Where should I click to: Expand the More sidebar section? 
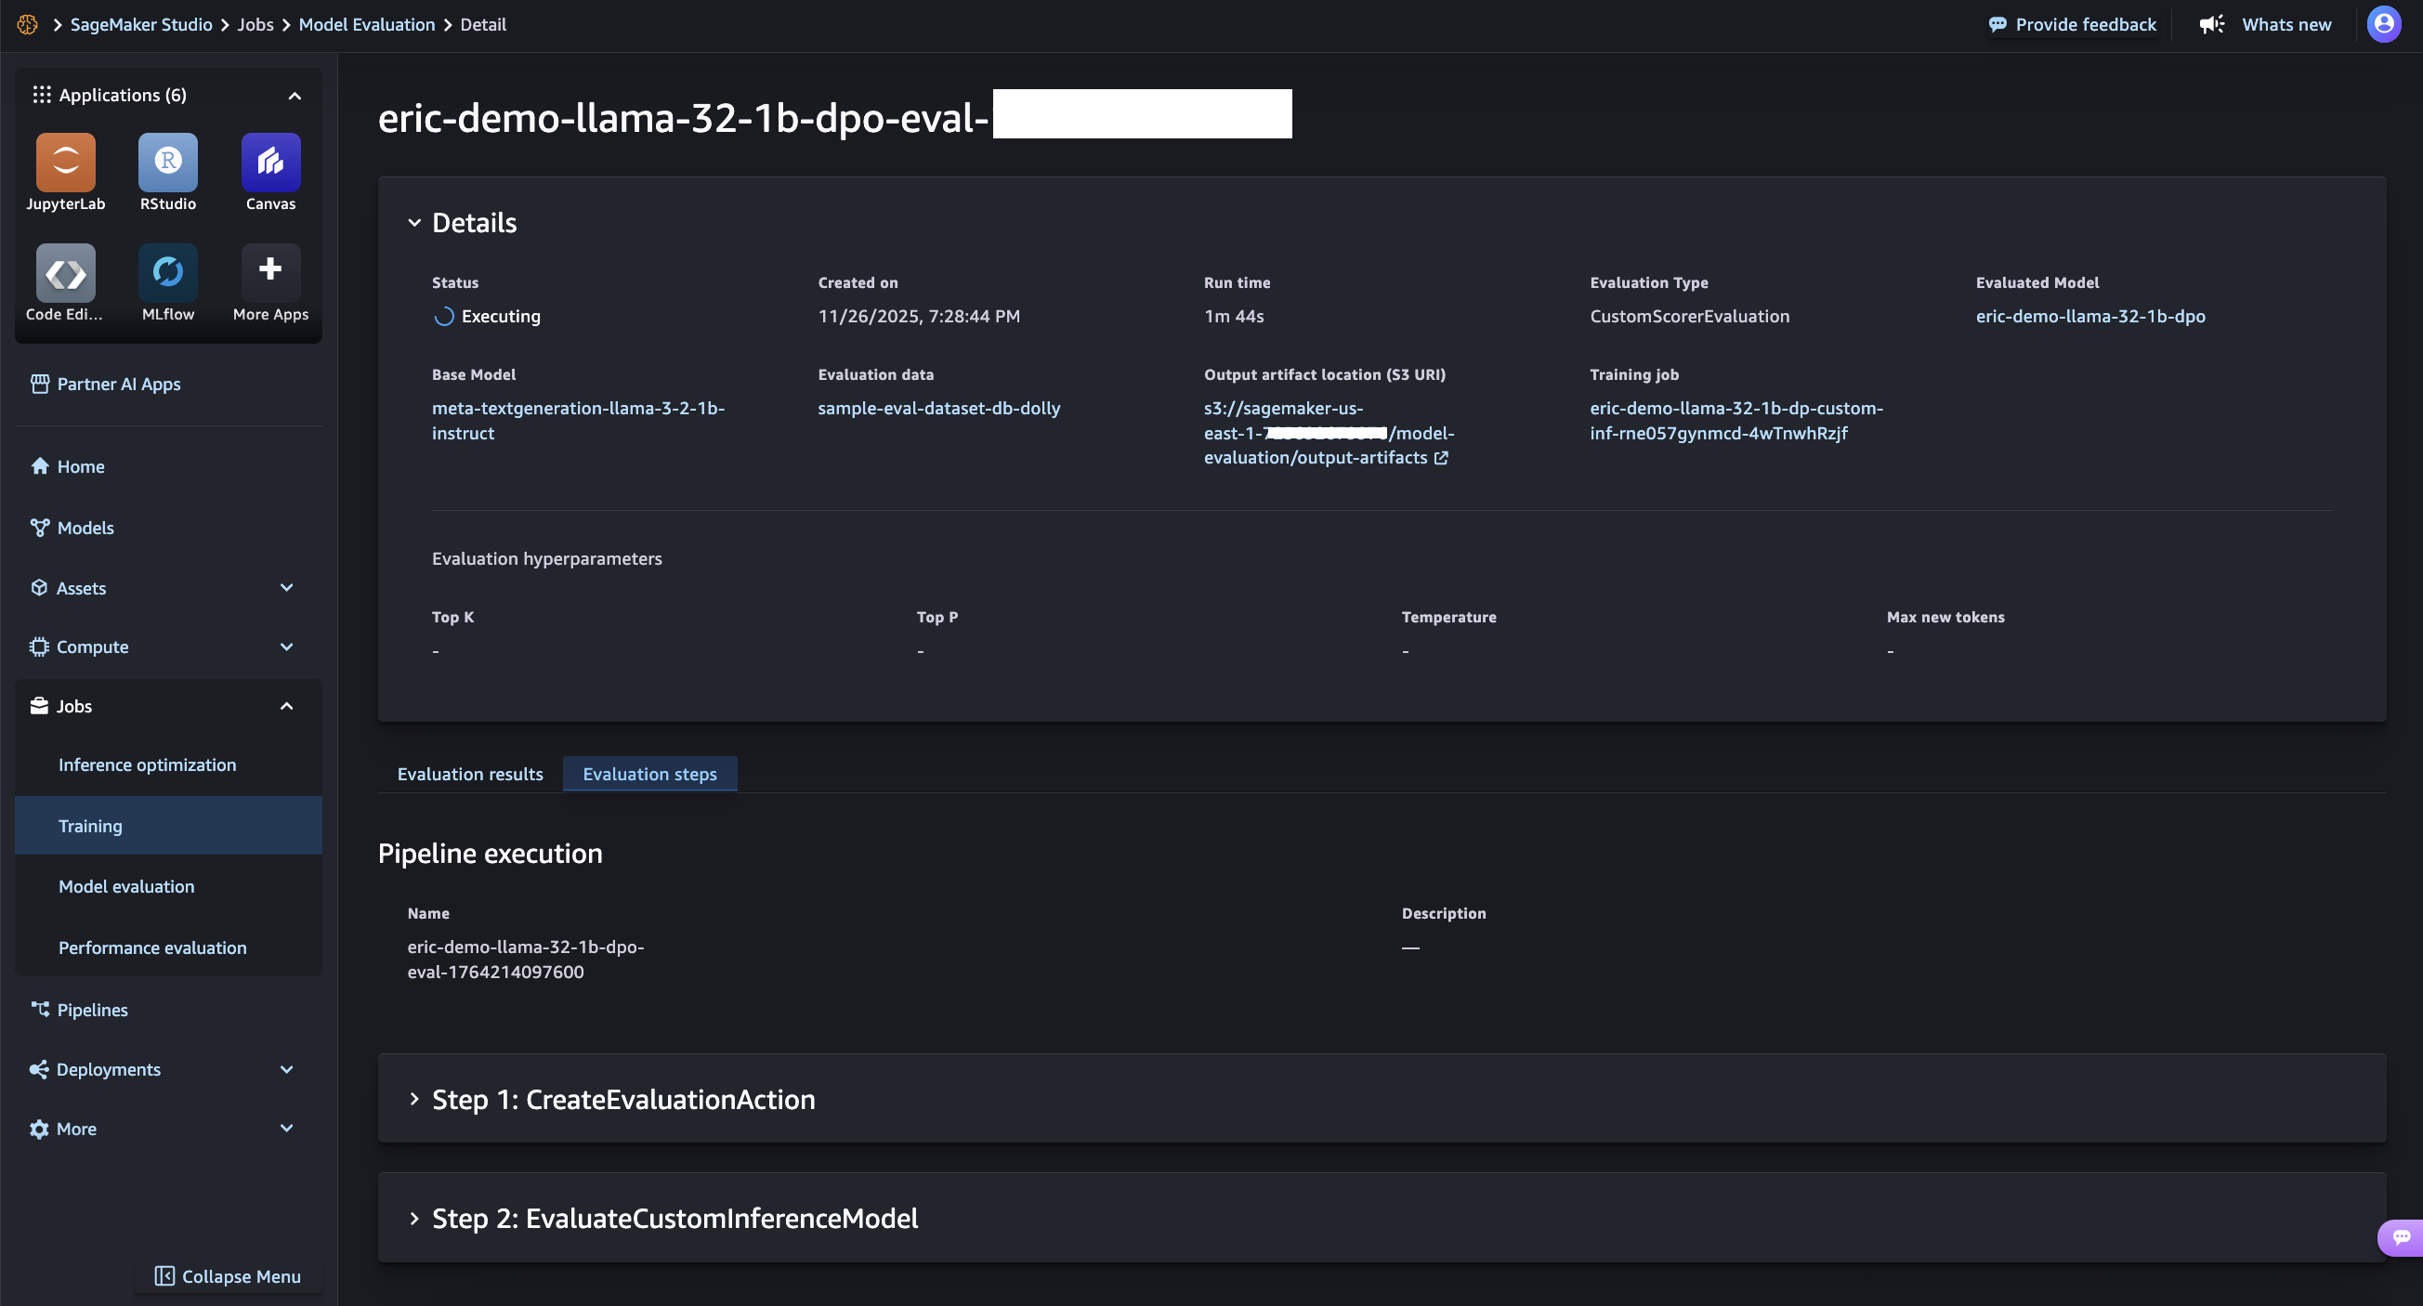pyautogui.click(x=287, y=1129)
